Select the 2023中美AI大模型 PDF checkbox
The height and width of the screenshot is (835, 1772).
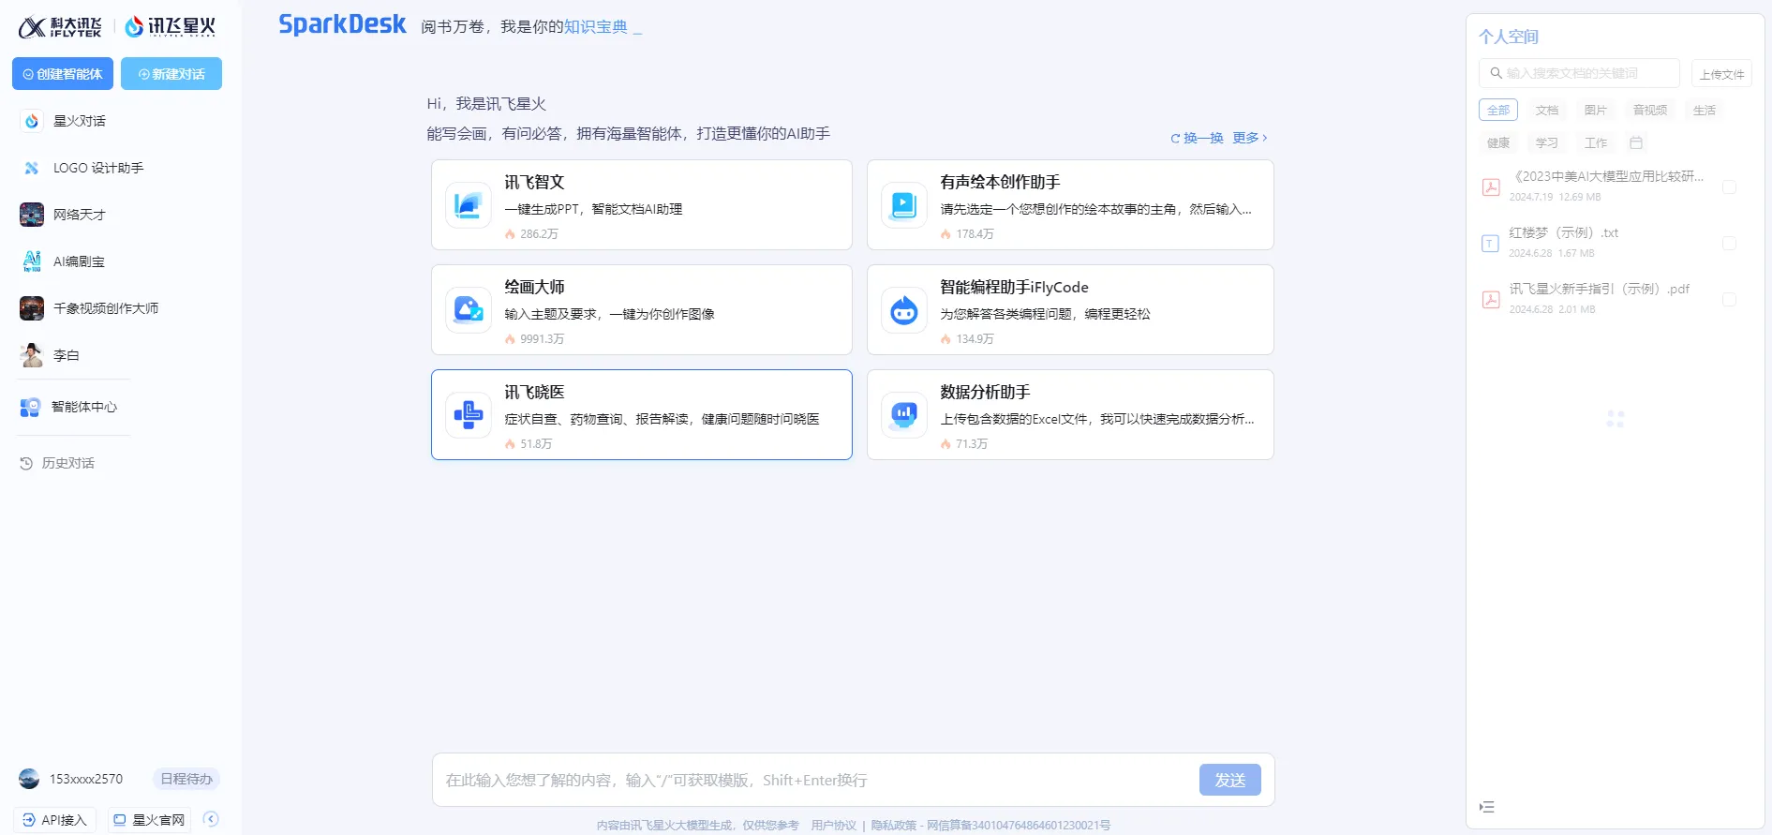[1729, 187]
